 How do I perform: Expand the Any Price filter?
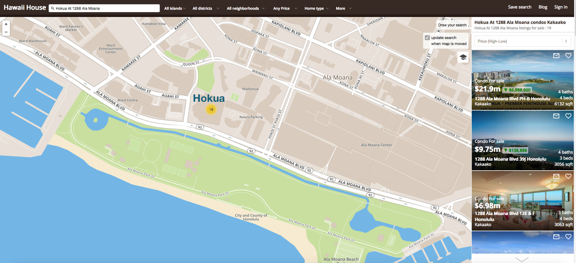285,8
